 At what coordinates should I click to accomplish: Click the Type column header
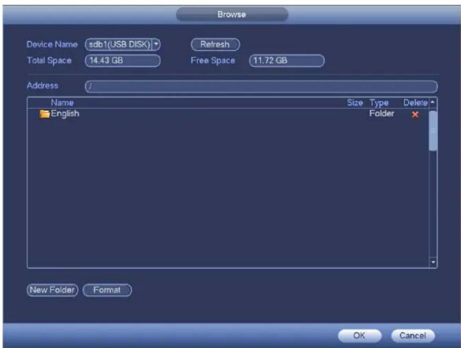pyautogui.click(x=379, y=103)
